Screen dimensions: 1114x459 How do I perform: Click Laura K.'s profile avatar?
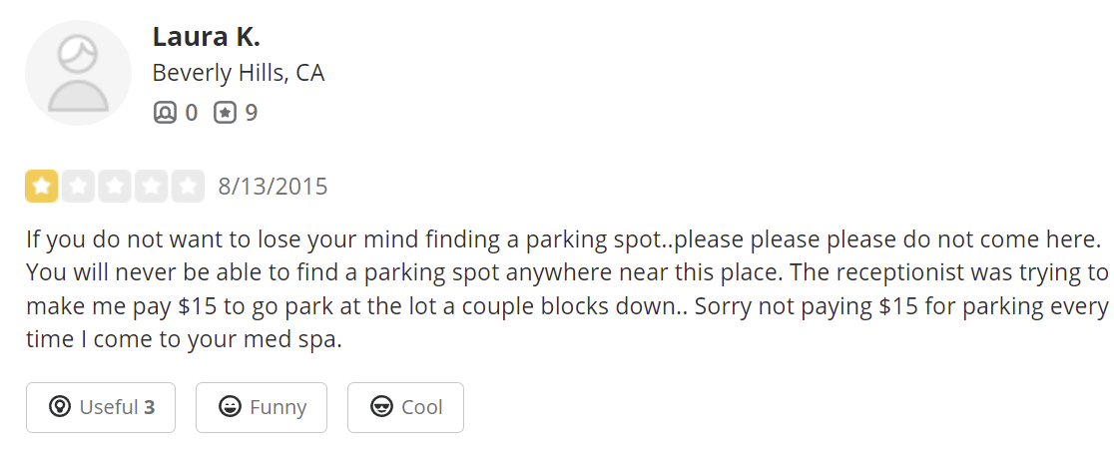click(78, 73)
